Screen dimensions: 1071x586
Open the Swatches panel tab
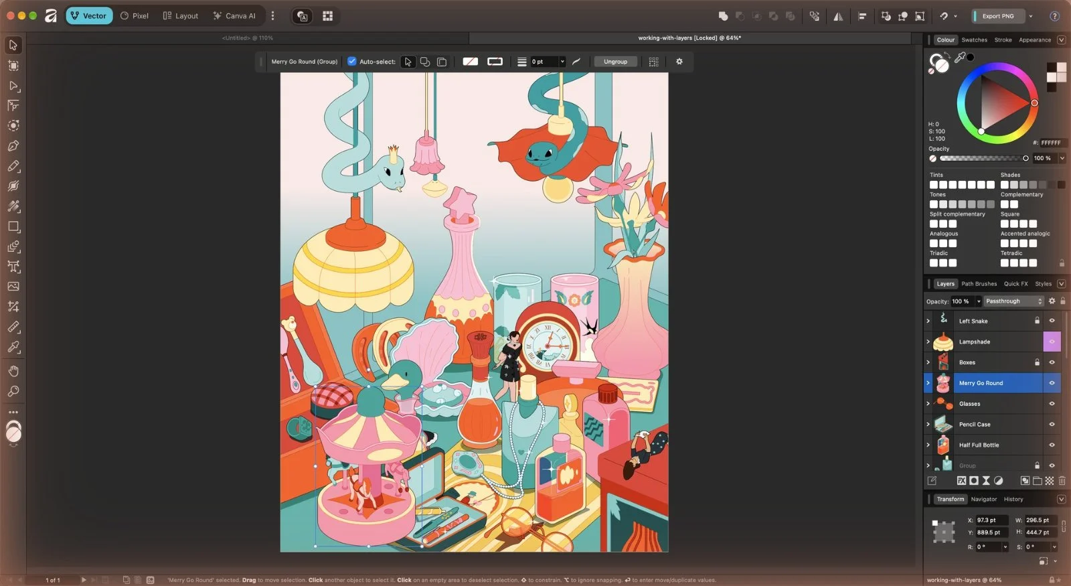[x=974, y=40]
